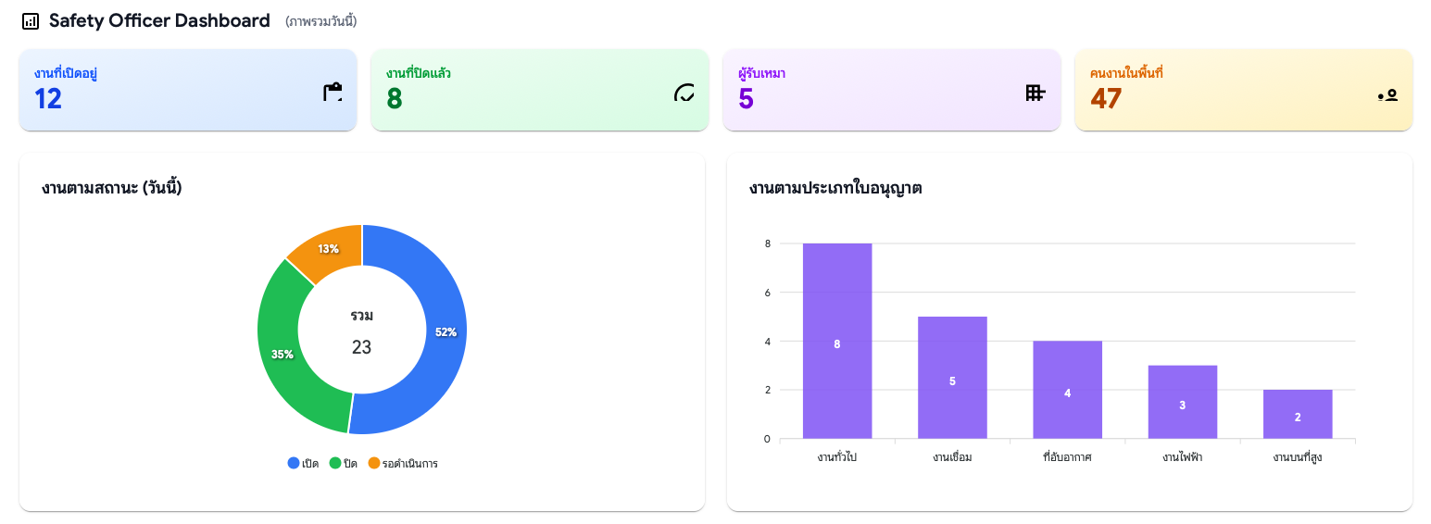Screen dimensions: 1431x524
Task: Click the clipboard icon on open jobs card
Action: [333, 92]
